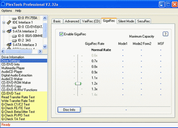Switch to the VariRec (CD) tab
The width and height of the screenshot is (178, 128).
click(91, 21)
